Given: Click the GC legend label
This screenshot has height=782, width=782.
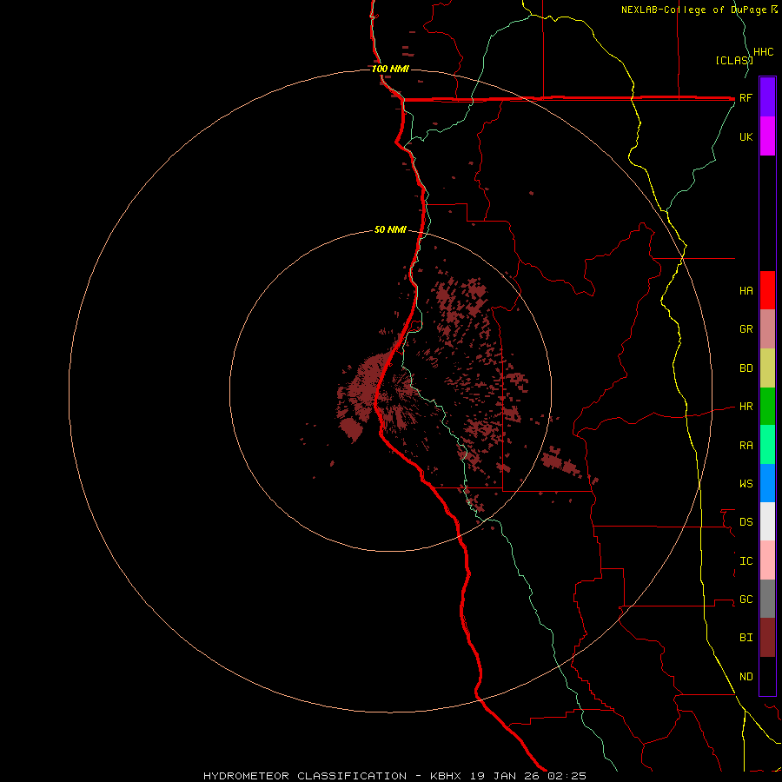Looking at the screenshot, I should (x=746, y=600).
